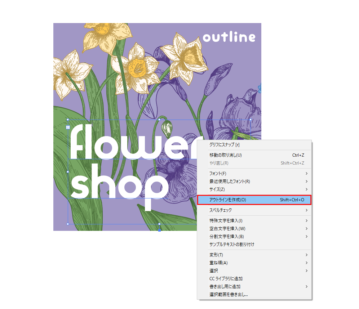Click top-right corner handle of text frame
Image resolution: width=359 pixels, height=309 pixels.
(251, 120)
